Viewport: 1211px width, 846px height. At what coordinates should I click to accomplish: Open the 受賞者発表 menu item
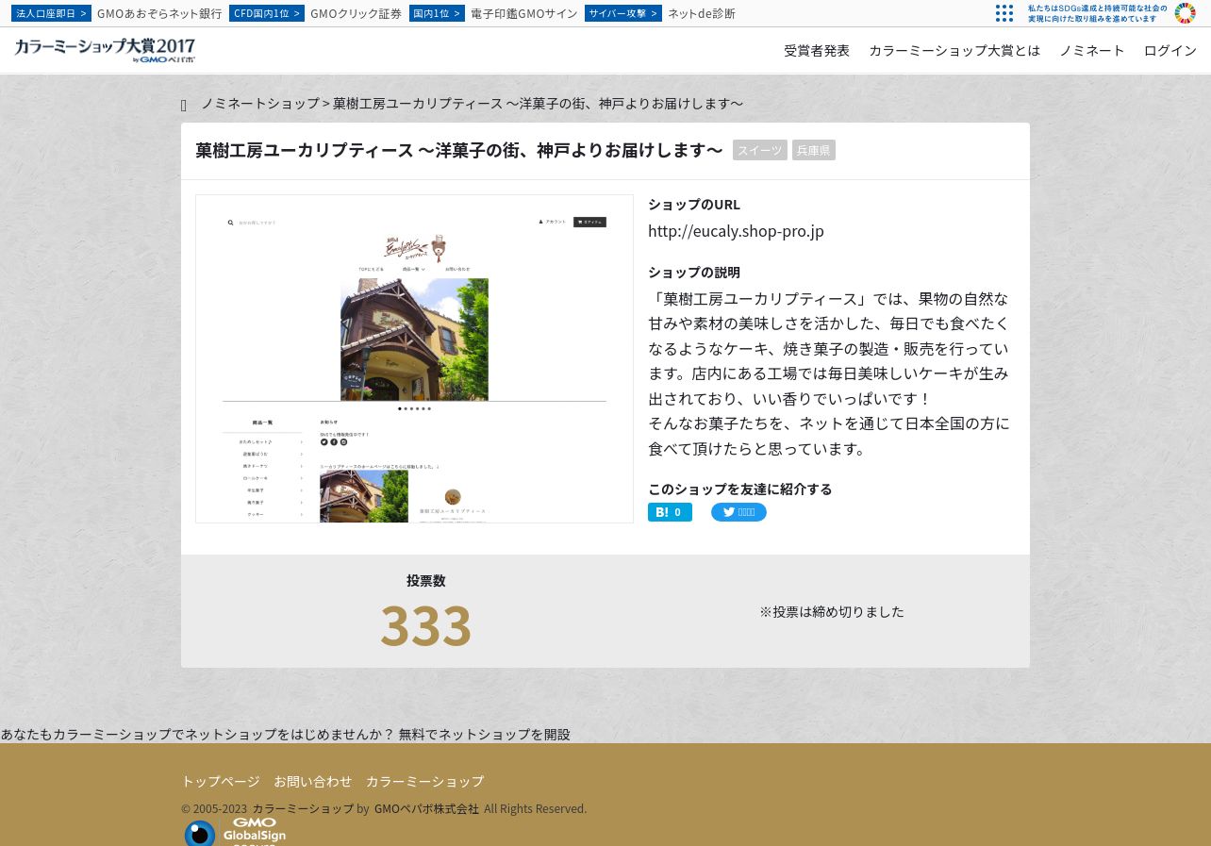tap(817, 51)
